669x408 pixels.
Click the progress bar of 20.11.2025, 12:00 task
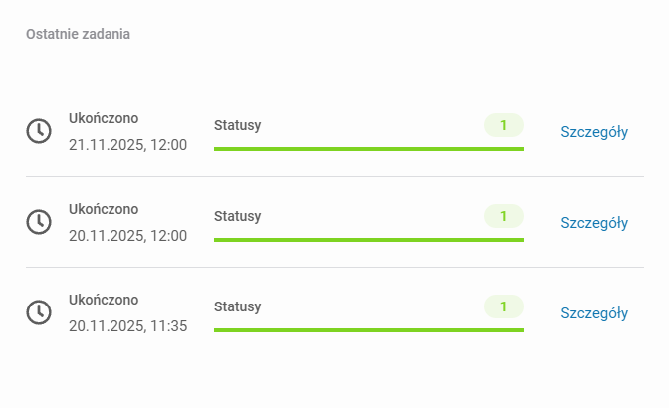click(x=368, y=240)
